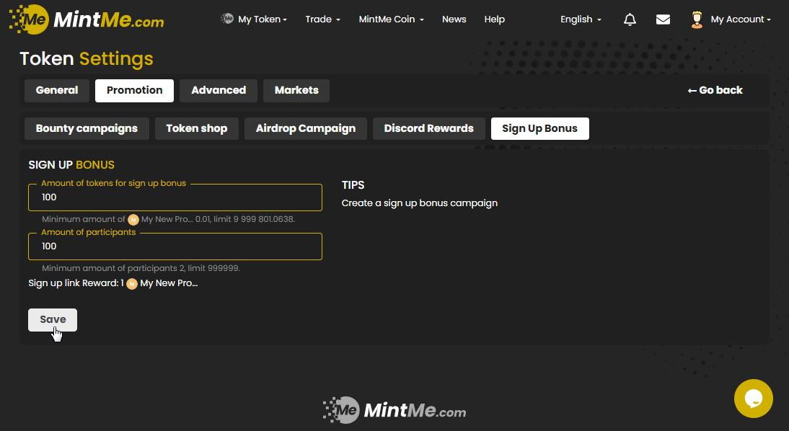Screen dimensions: 789x431
Task: Focus the Amount of participants field
Action: (x=175, y=246)
